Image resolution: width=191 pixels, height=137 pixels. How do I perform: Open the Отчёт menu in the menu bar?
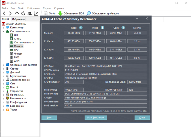pyautogui.click(x=21, y=8)
